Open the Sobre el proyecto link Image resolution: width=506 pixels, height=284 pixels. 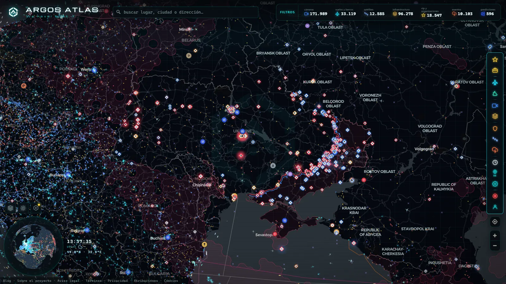34,281
